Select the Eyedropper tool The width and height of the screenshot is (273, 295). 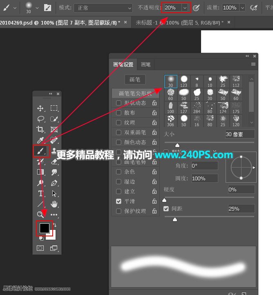(40, 140)
